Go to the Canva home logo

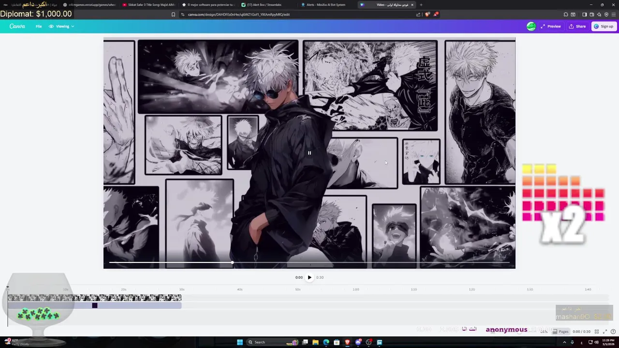(x=17, y=26)
